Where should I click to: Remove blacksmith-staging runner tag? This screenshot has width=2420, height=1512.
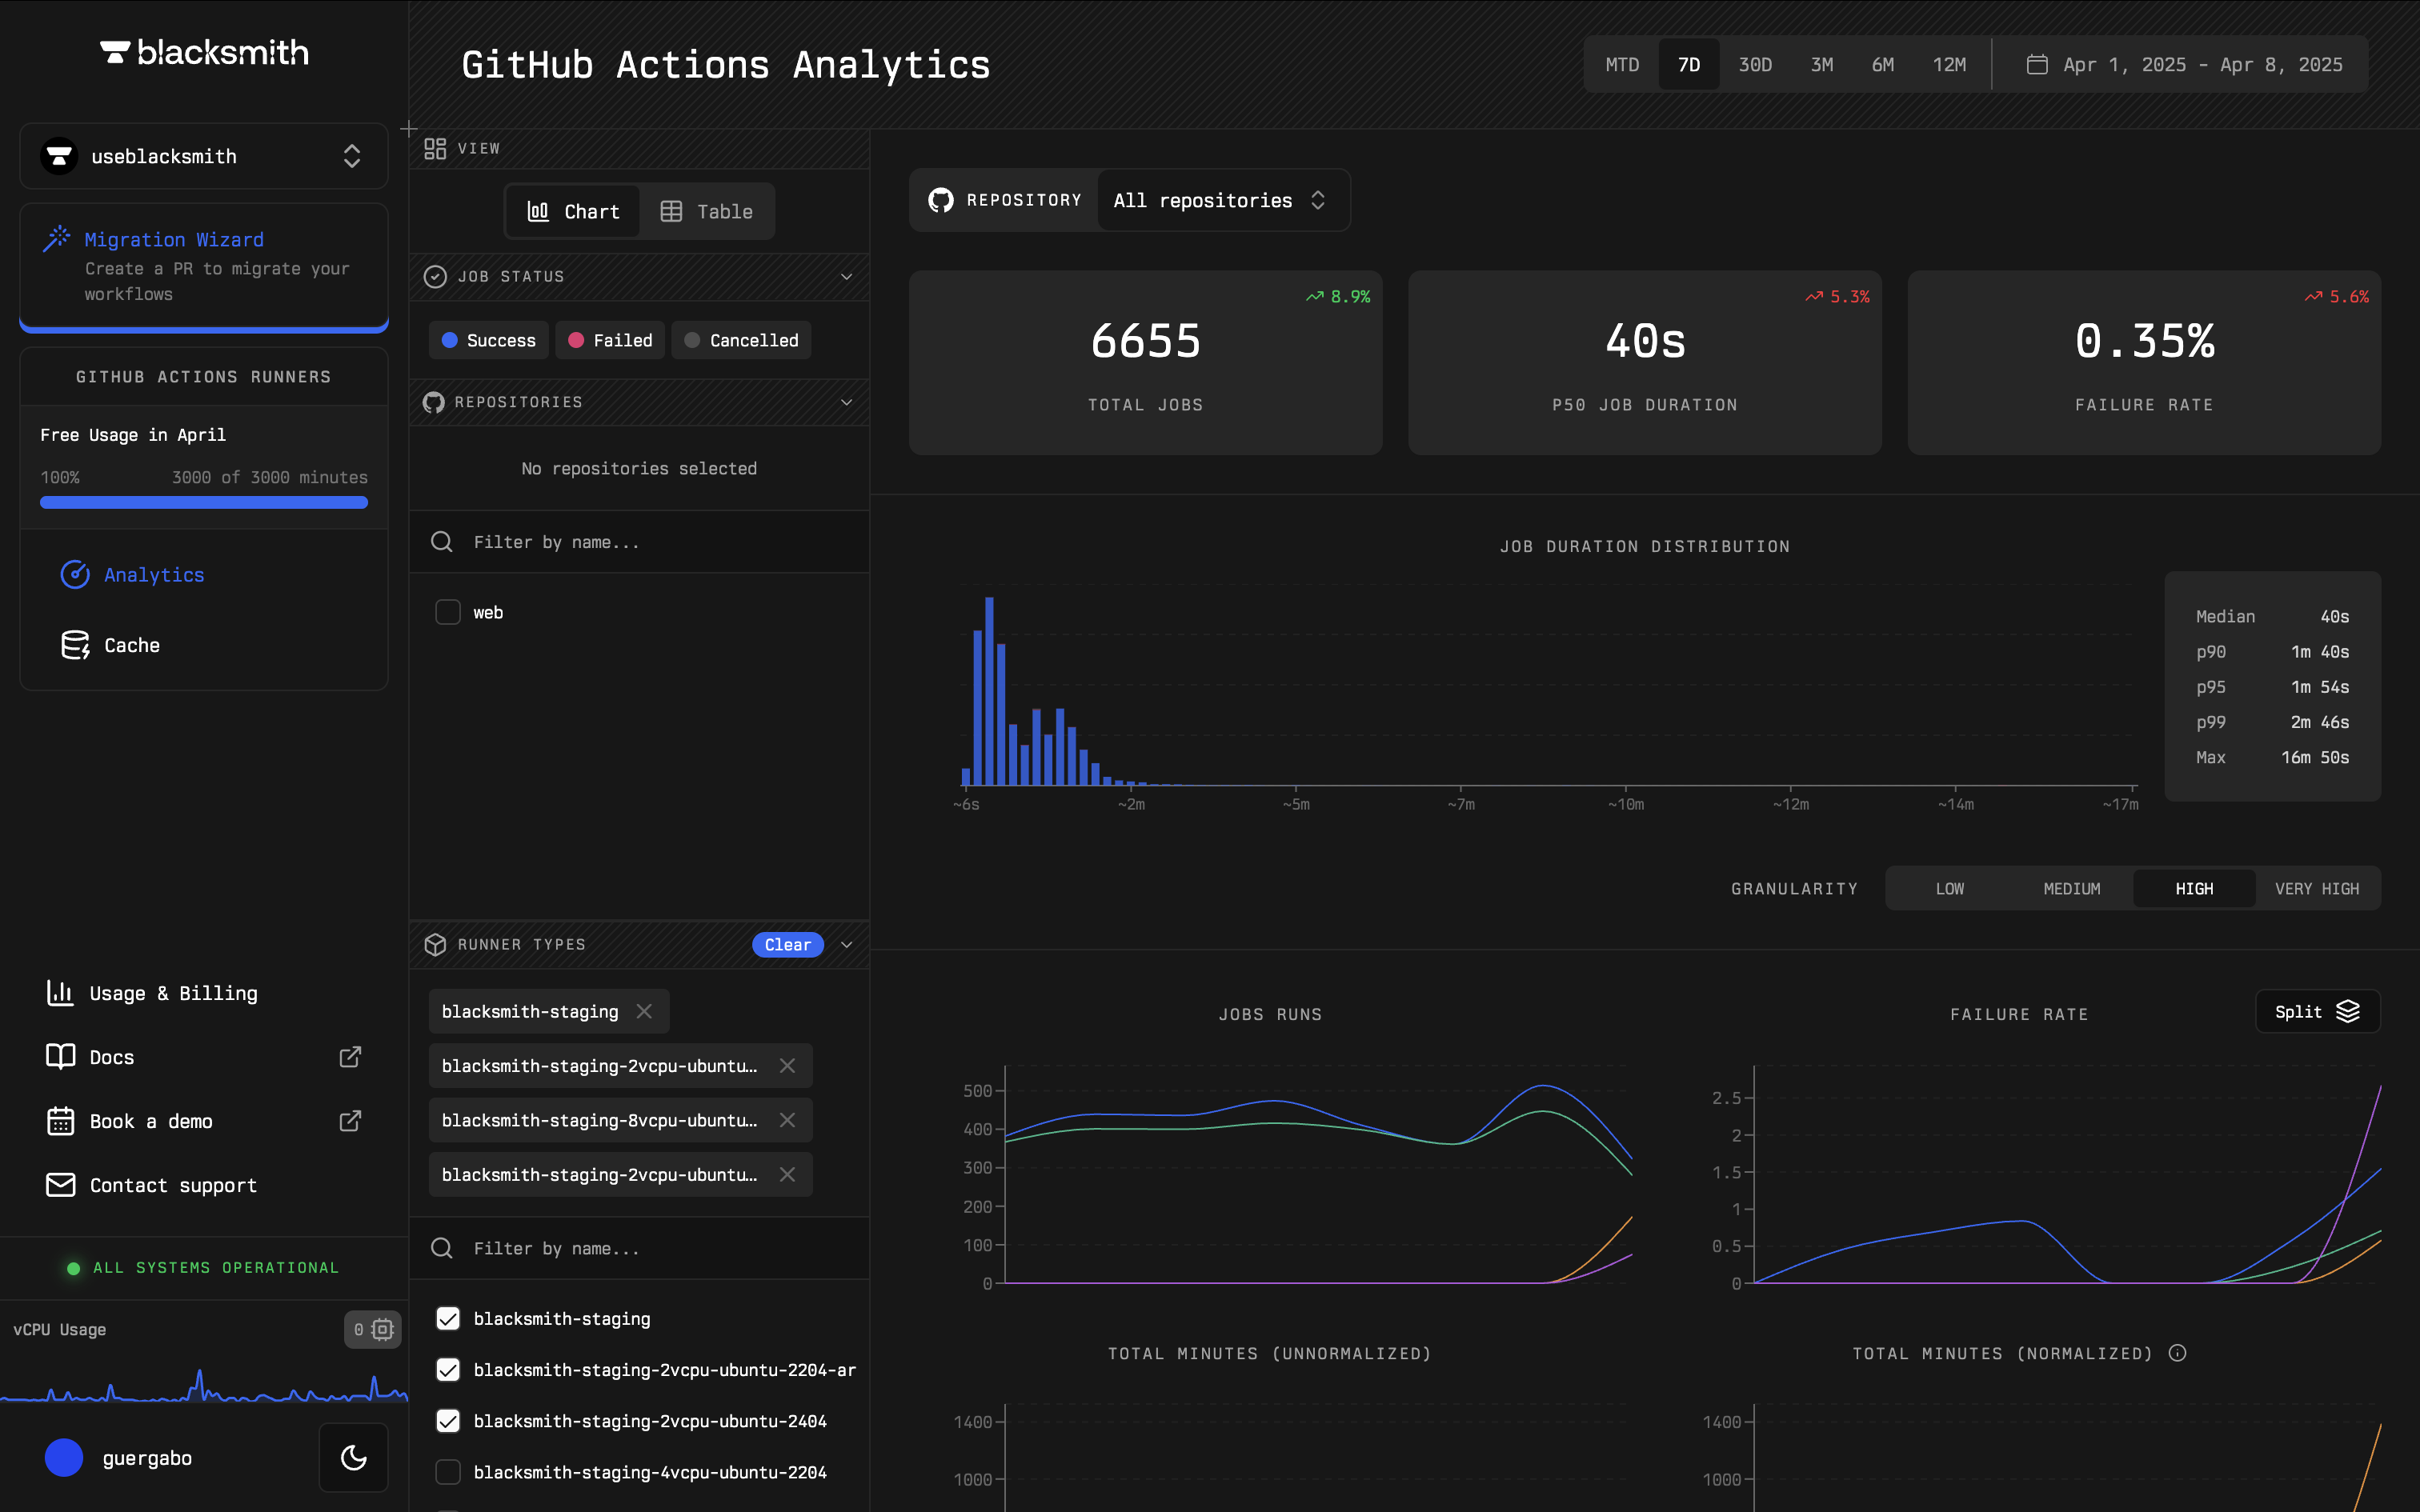tap(644, 1011)
